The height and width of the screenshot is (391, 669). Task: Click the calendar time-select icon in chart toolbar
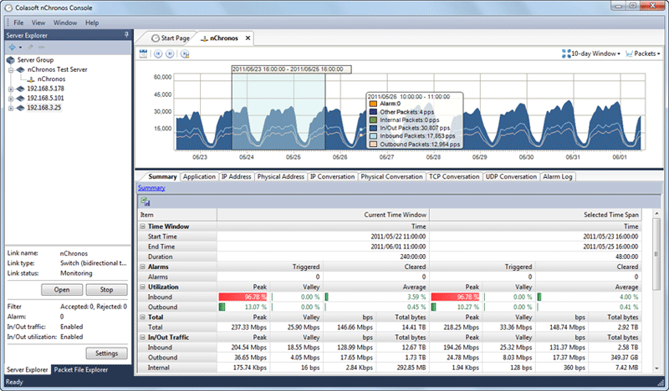[x=145, y=53]
